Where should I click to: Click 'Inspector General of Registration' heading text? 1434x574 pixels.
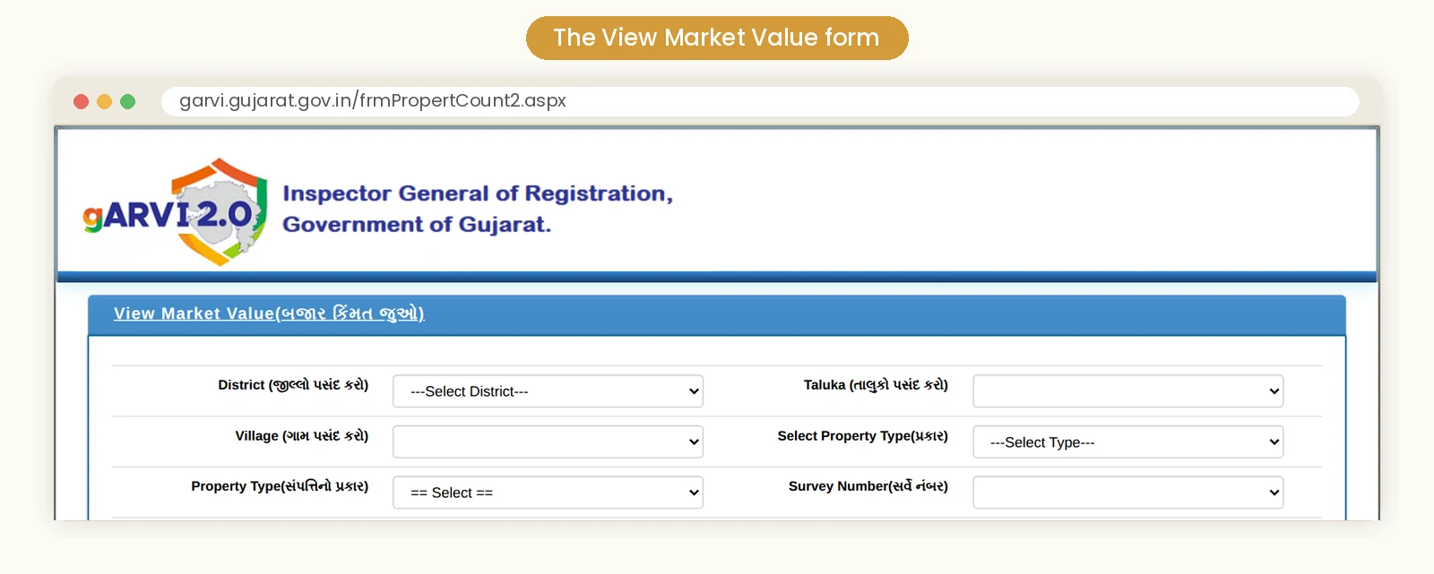coord(478,193)
